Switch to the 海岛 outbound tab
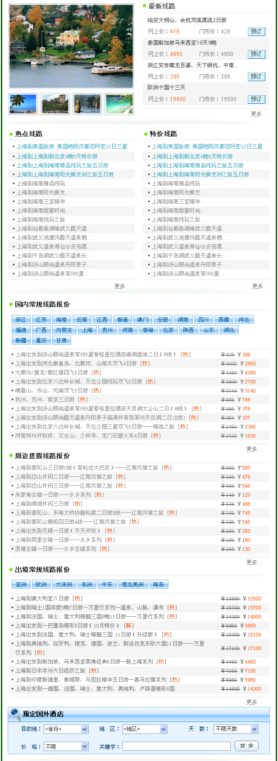278x761 pixels. (x=159, y=584)
